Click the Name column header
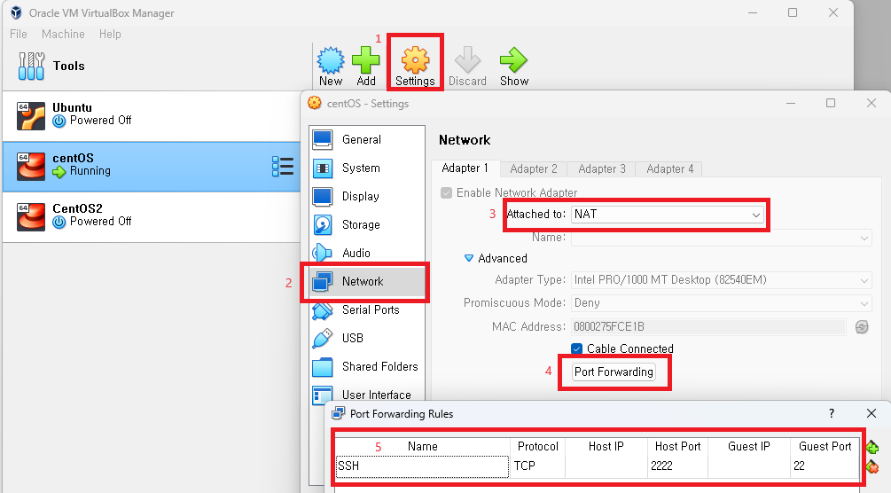The image size is (891, 493). tap(422, 446)
